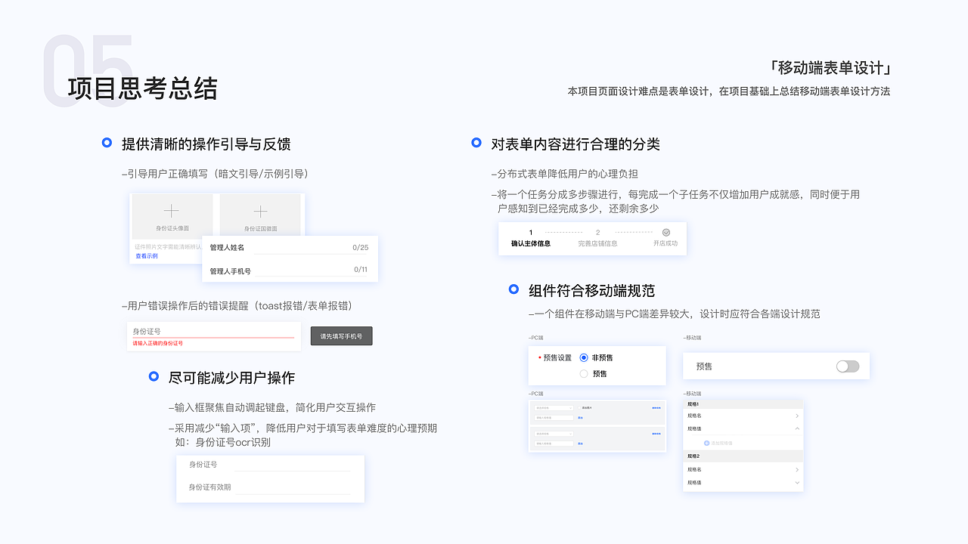Viewport: 968px width, 544px height.
Task: Click the 对表单内容进行合理的分类 heading
Action: coord(576,144)
